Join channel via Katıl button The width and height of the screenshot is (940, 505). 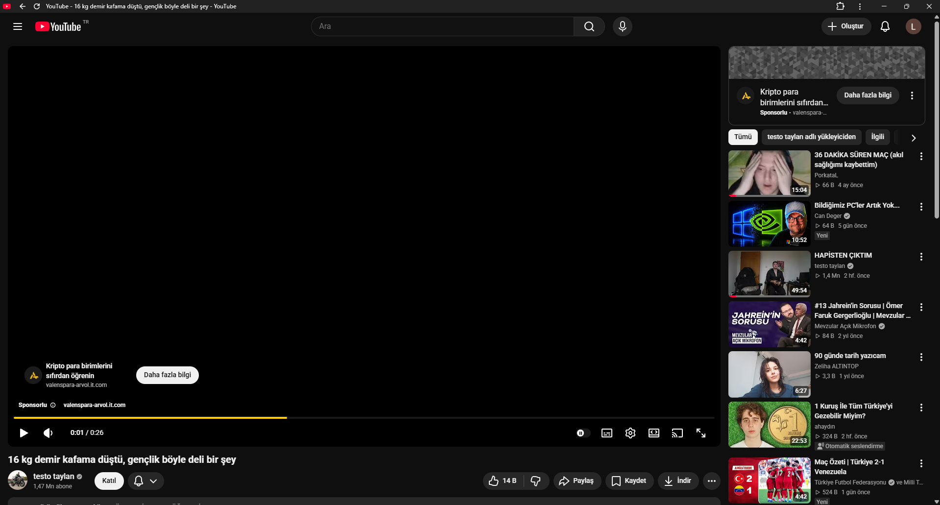pos(109,481)
